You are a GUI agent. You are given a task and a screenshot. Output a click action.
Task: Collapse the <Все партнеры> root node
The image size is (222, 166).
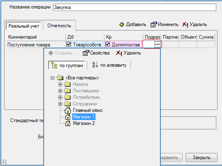click(x=52, y=78)
